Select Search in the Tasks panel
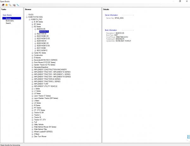This screenshot has height=146, width=190. (8, 23)
